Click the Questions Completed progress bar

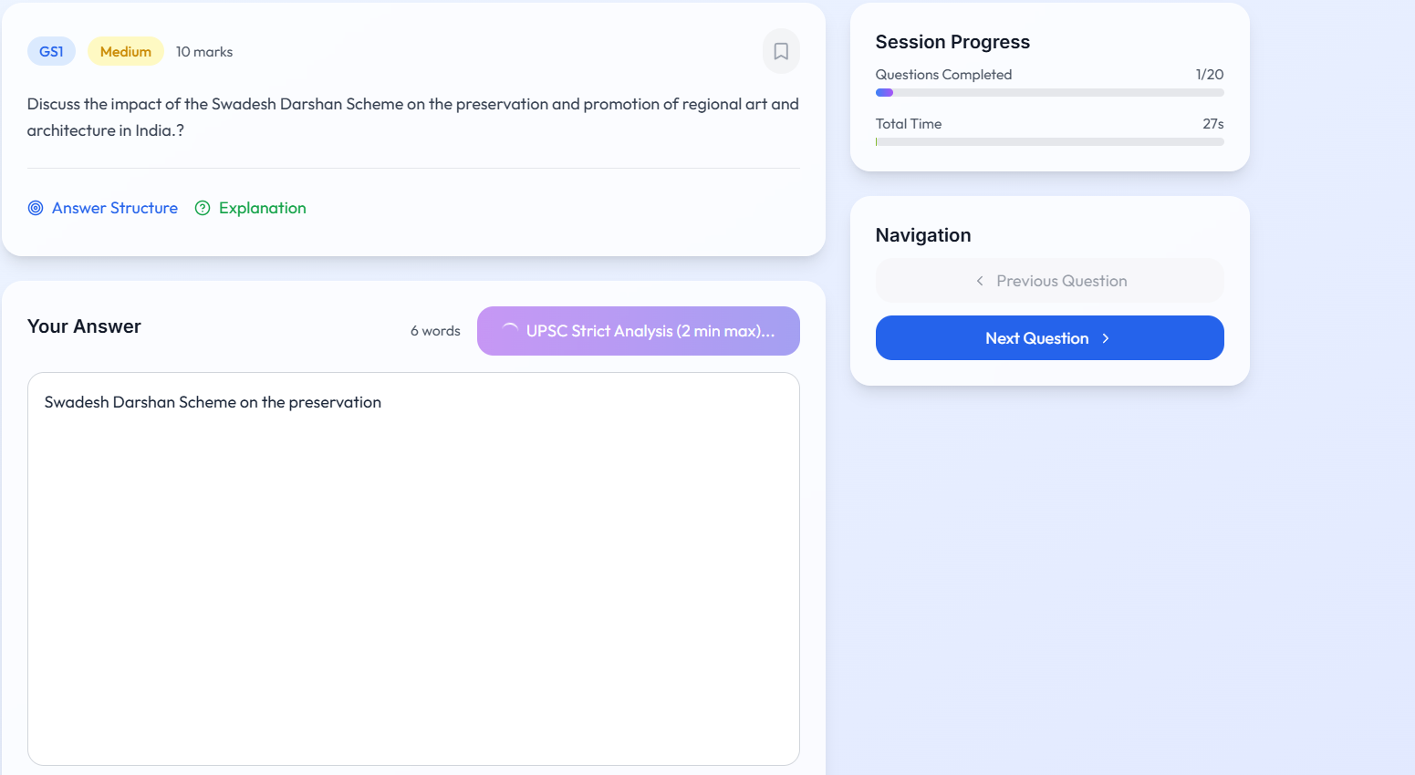[x=1049, y=92]
